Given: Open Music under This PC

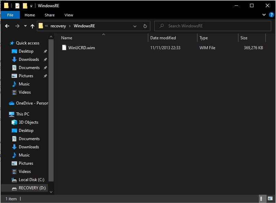Looking at the screenshot, I should pyautogui.click(x=24, y=155).
